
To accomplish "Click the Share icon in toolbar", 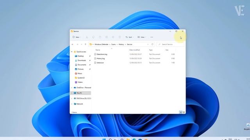I will point(113,37).
